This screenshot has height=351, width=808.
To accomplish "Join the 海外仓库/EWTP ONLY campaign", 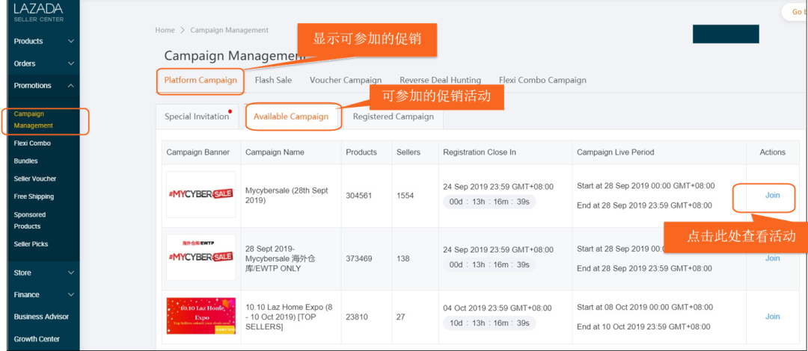I will [x=772, y=258].
